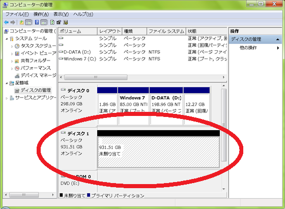Click the horizontal scrollbar thumb in volume list
Screen dimensions: 285x209
(x=96, y=77)
